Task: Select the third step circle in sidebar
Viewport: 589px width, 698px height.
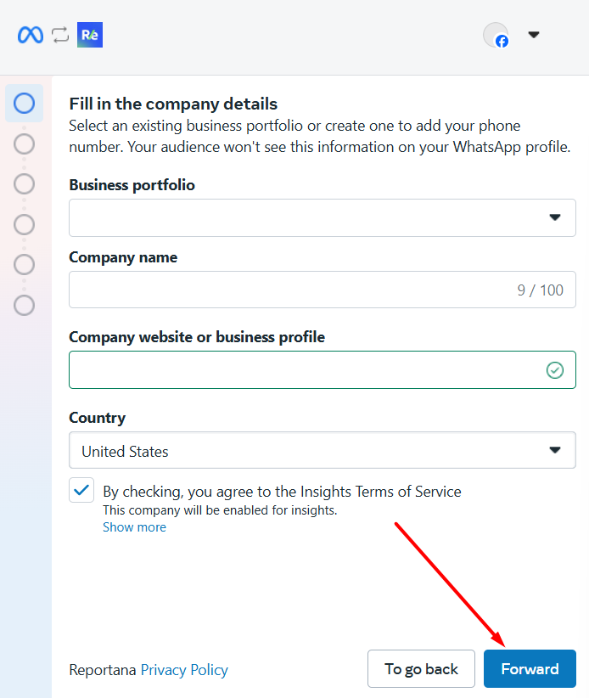Action: (25, 184)
